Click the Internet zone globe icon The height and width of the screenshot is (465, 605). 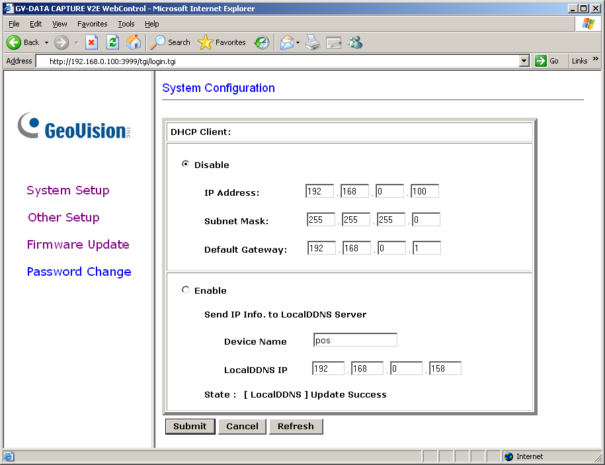[x=509, y=456]
